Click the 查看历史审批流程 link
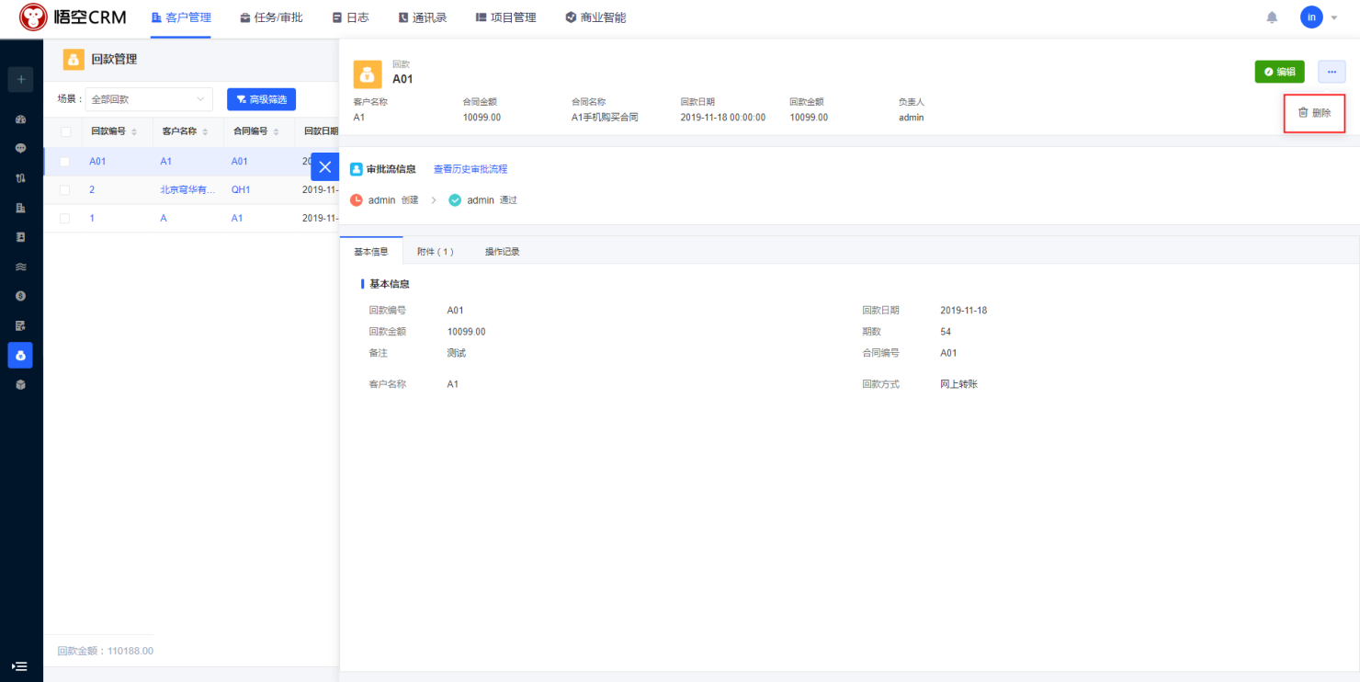The height and width of the screenshot is (682, 1360). pyautogui.click(x=470, y=169)
